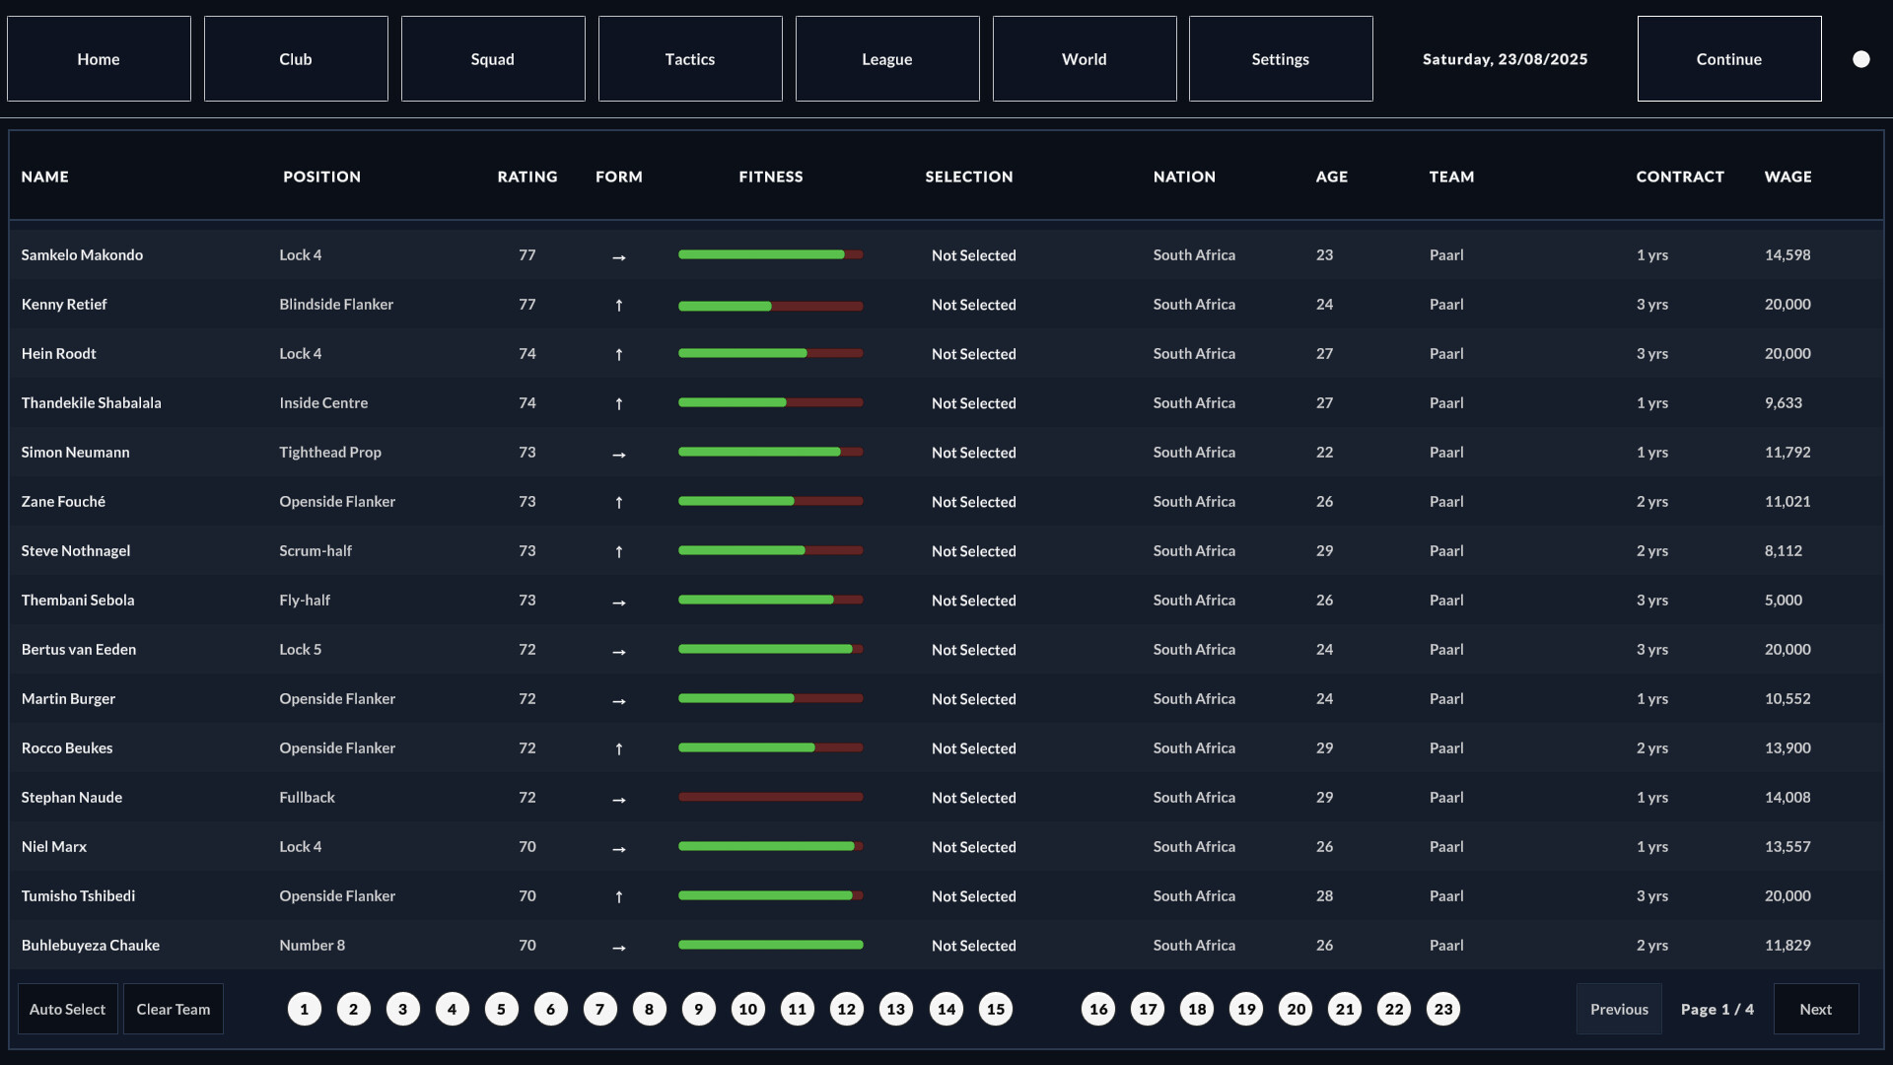Sort by the AGE column header
The height and width of the screenshot is (1065, 1893).
coord(1331,177)
